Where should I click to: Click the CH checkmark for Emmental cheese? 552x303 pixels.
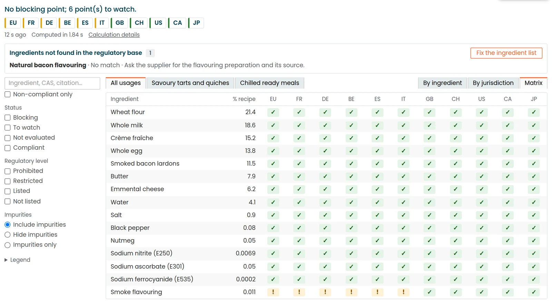pyautogui.click(x=455, y=189)
